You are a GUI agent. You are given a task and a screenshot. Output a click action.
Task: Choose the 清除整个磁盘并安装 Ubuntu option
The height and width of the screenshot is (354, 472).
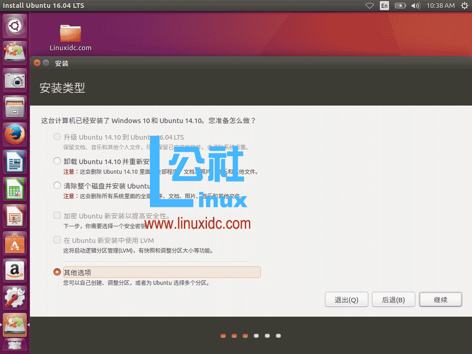point(57,186)
